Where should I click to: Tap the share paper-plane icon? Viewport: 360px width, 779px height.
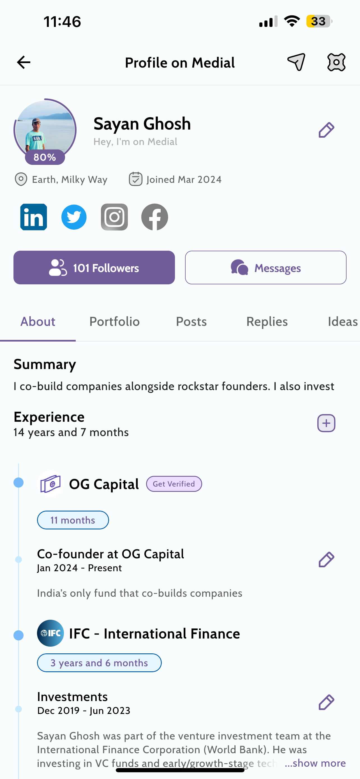[x=296, y=62]
